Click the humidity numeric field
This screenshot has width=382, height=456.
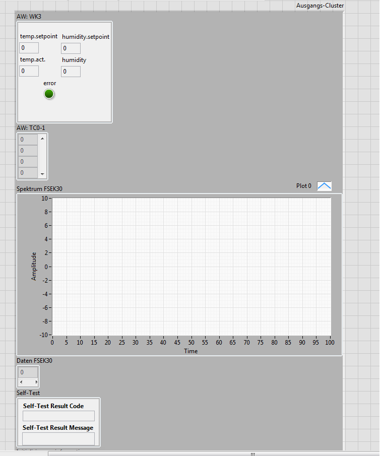click(x=71, y=72)
